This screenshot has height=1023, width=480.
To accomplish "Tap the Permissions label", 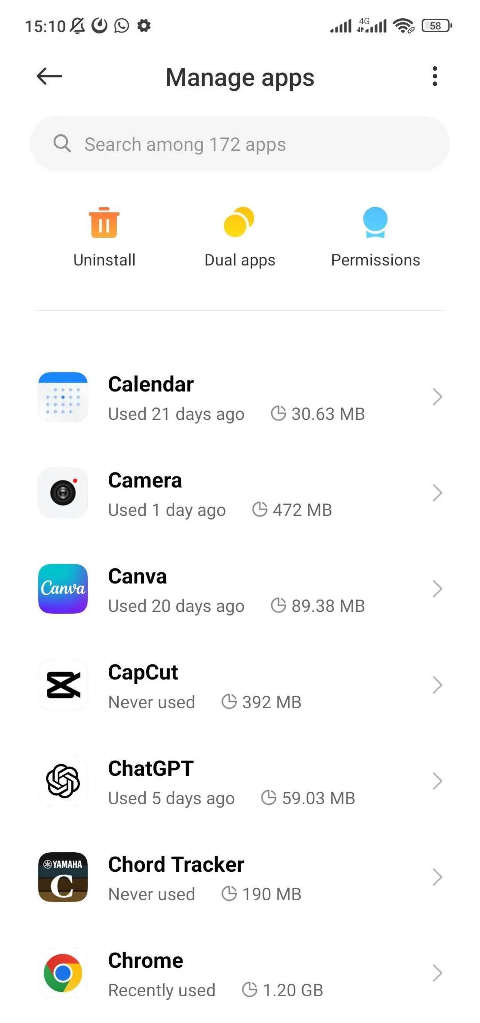I will click(x=375, y=260).
